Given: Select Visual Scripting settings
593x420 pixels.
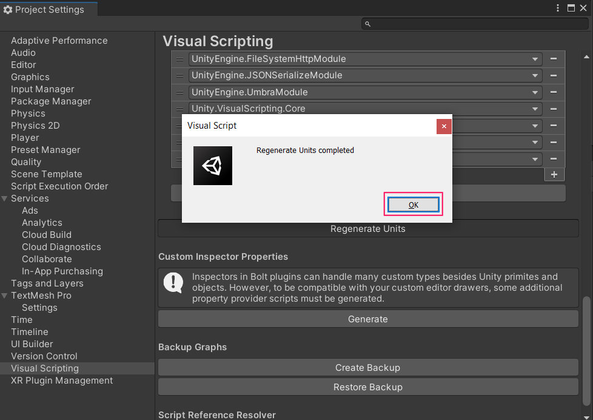Looking at the screenshot, I should pos(77,368).
